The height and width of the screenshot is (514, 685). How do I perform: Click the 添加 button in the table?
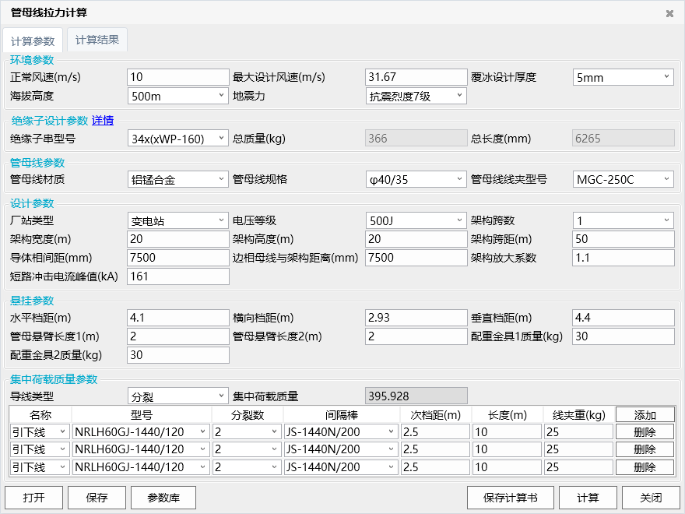(645, 415)
